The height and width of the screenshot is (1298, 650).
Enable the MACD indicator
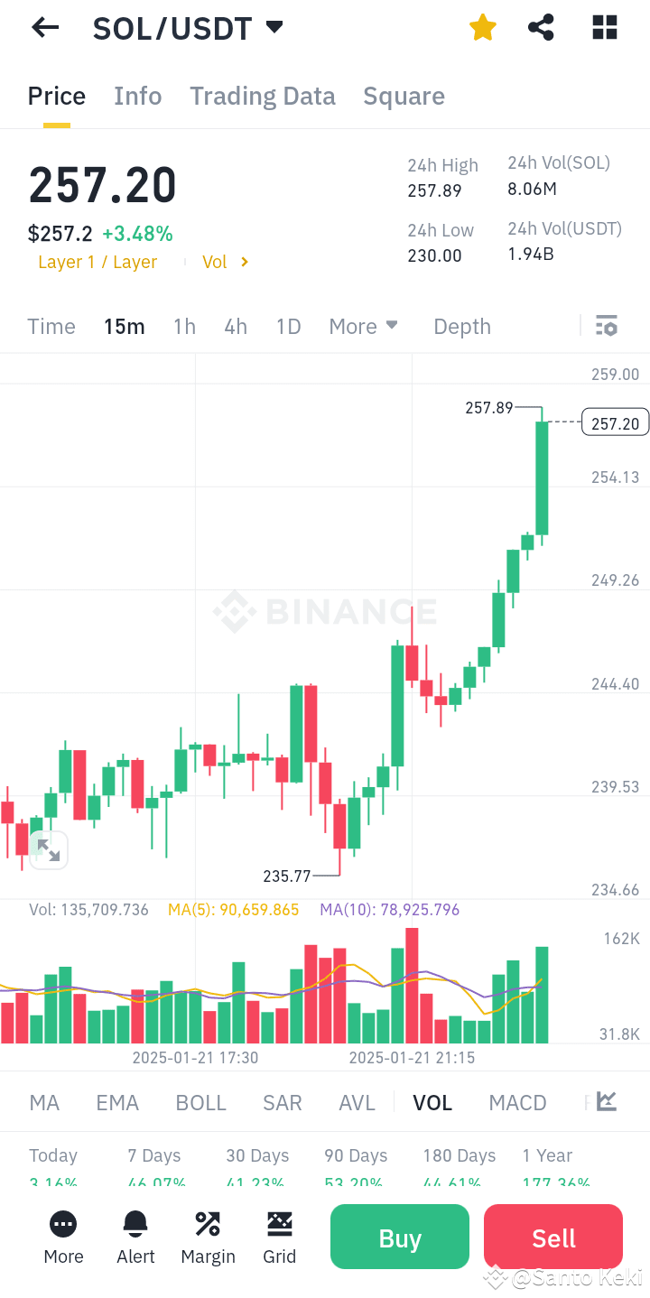517,1102
